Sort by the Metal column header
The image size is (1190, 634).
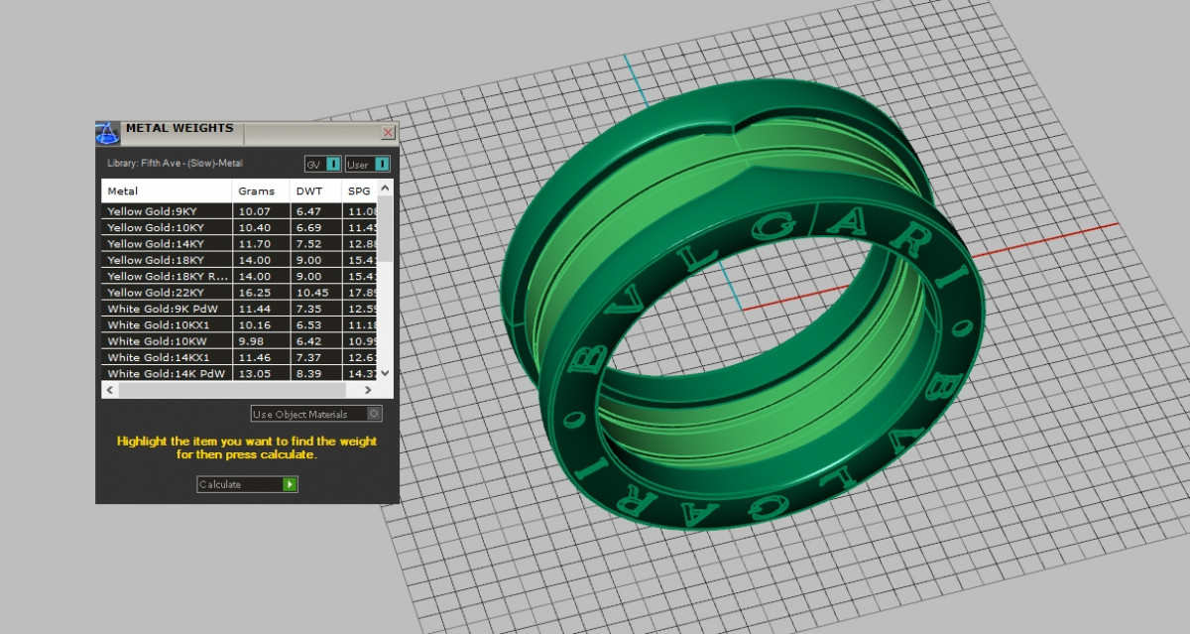pyautogui.click(x=167, y=190)
